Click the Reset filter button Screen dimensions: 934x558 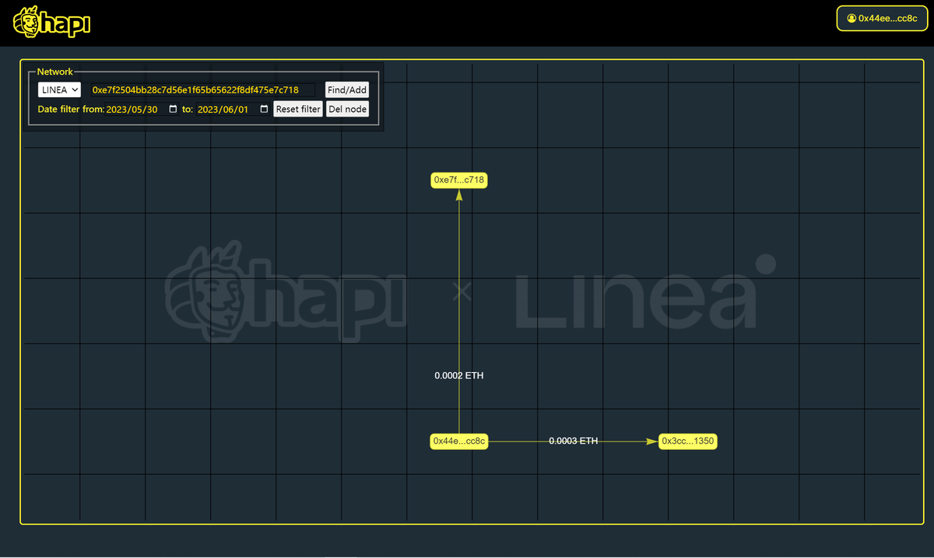click(298, 109)
